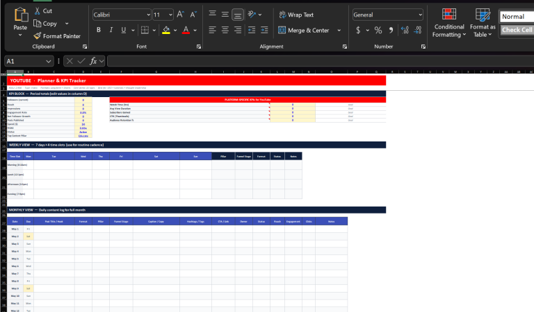
Task: Click the formula bar Cancel X icon
Action: (70, 61)
